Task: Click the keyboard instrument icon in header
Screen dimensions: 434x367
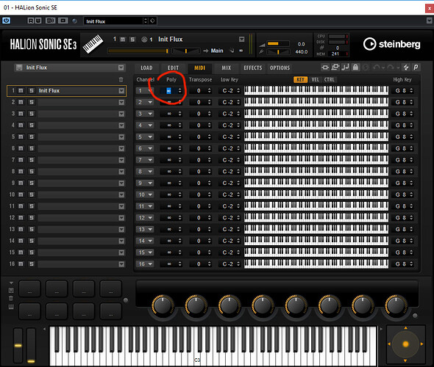Action: pyautogui.click(x=93, y=44)
